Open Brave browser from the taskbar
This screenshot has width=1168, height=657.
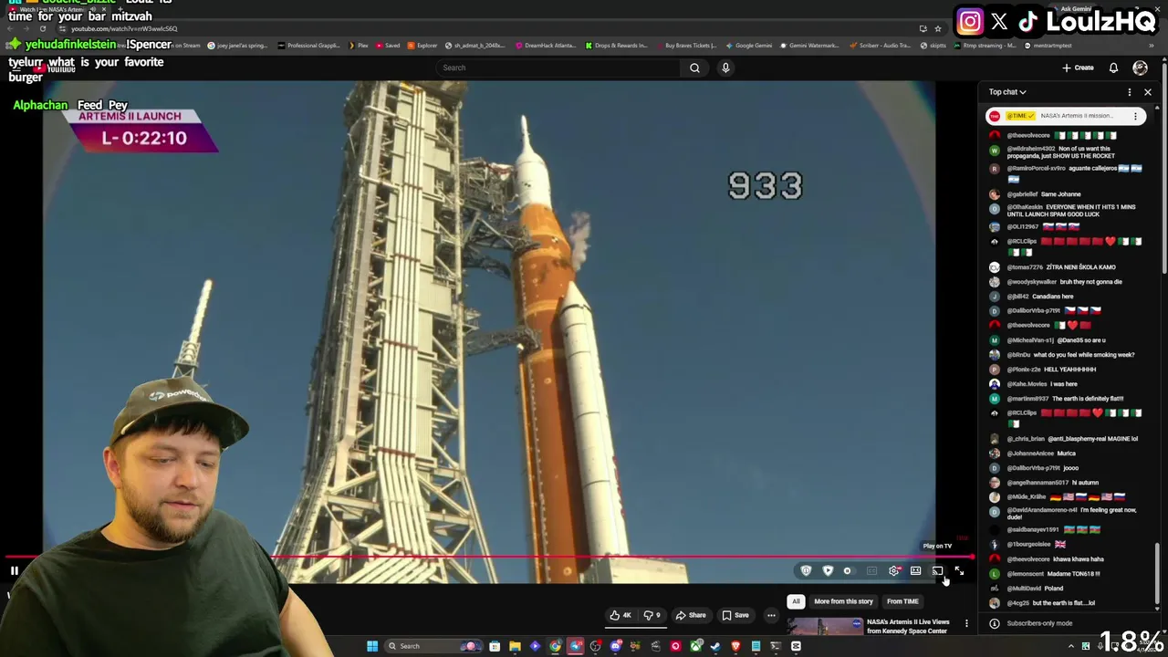(736, 646)
